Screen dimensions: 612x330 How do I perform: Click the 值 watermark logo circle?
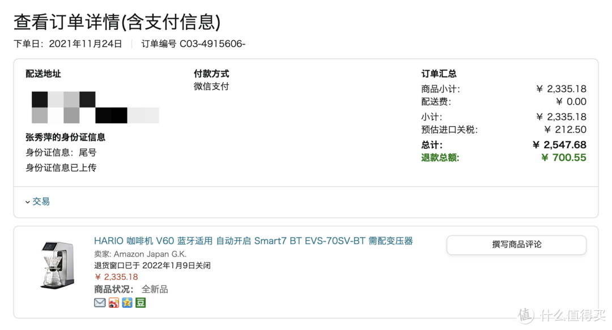click(526, 315)
